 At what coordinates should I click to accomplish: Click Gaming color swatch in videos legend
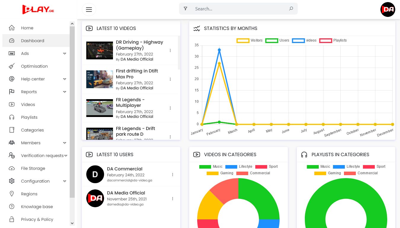pyautogui.click(x=212, y=173)
